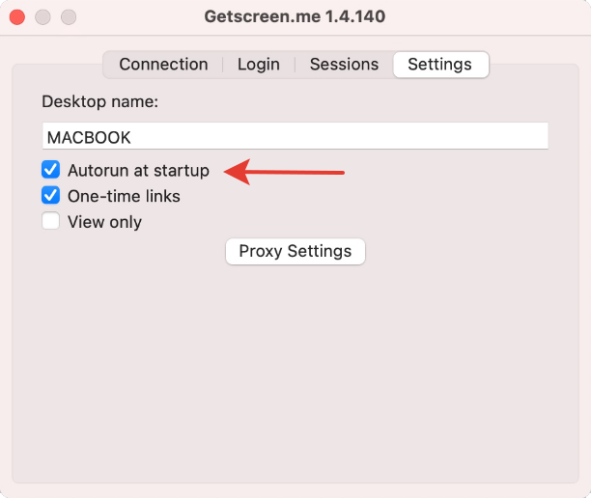Click the "View only" label text
Screen dimensions: 591x498
(104, 222)
